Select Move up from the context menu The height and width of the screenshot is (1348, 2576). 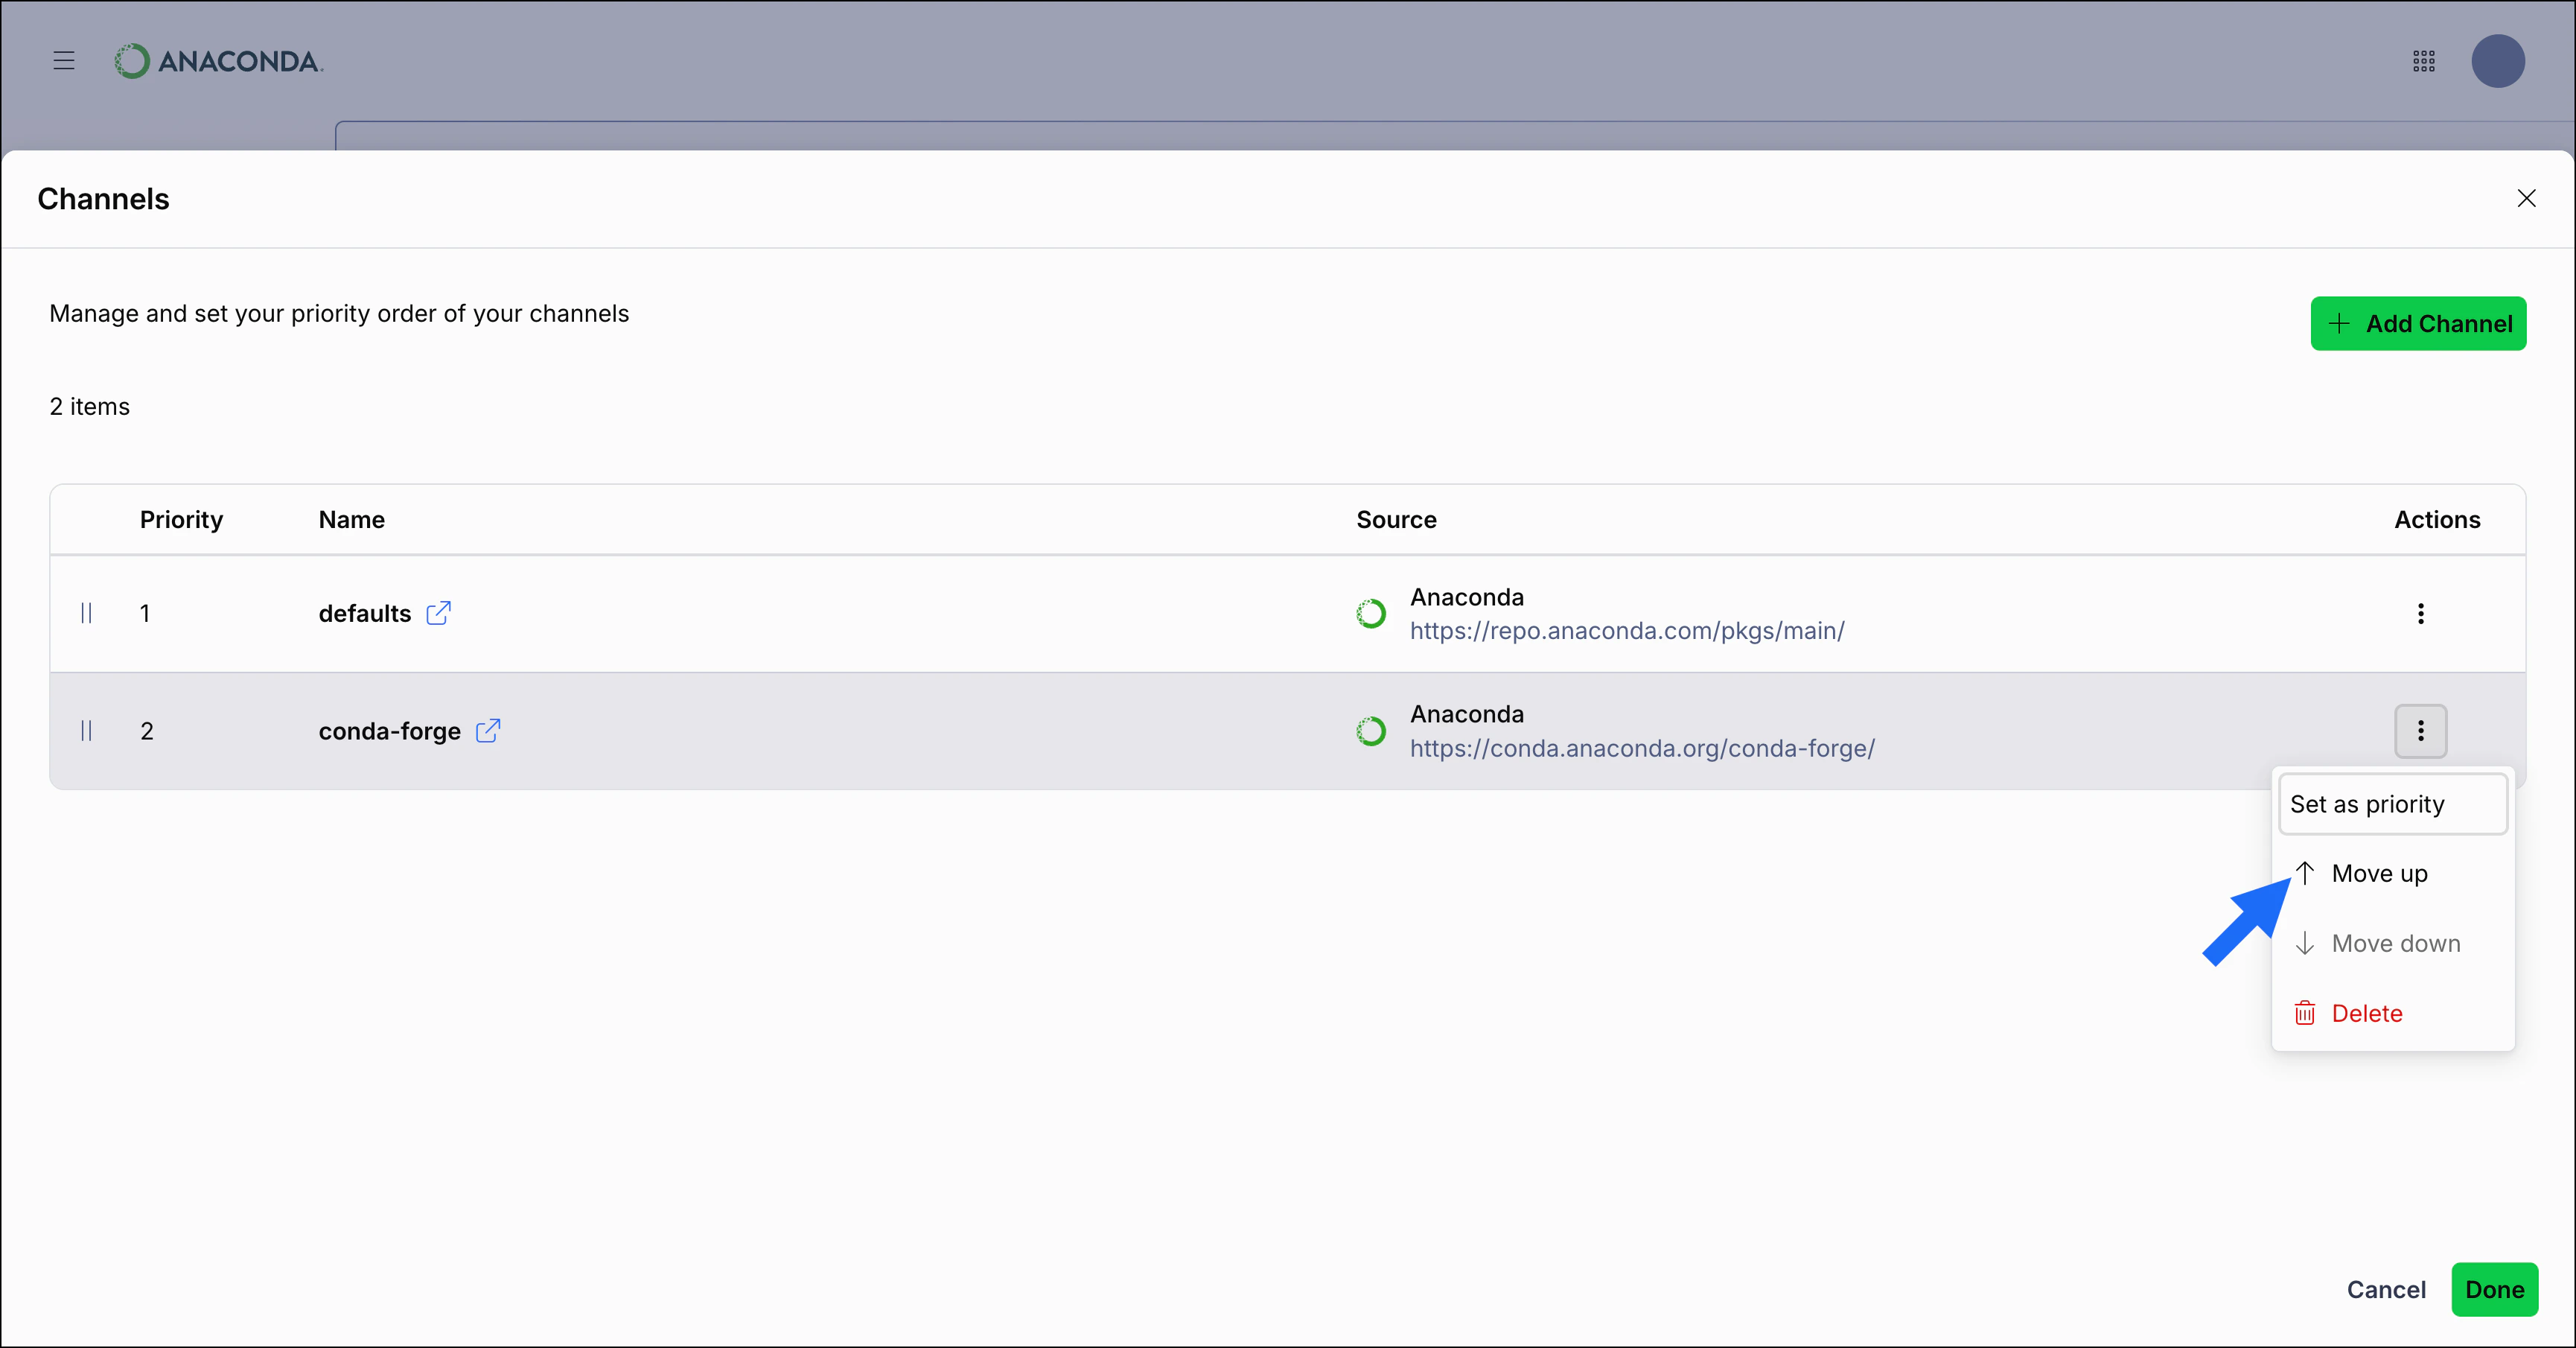[x=2380, y=872]
